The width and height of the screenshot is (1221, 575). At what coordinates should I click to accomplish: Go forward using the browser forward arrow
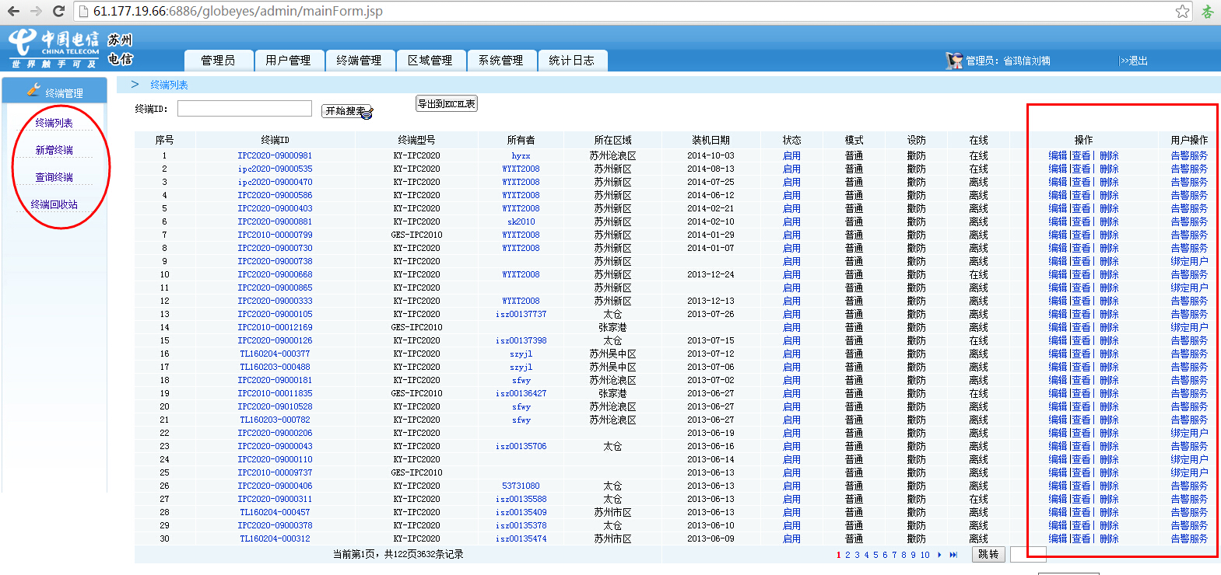(x=36, y=11)
